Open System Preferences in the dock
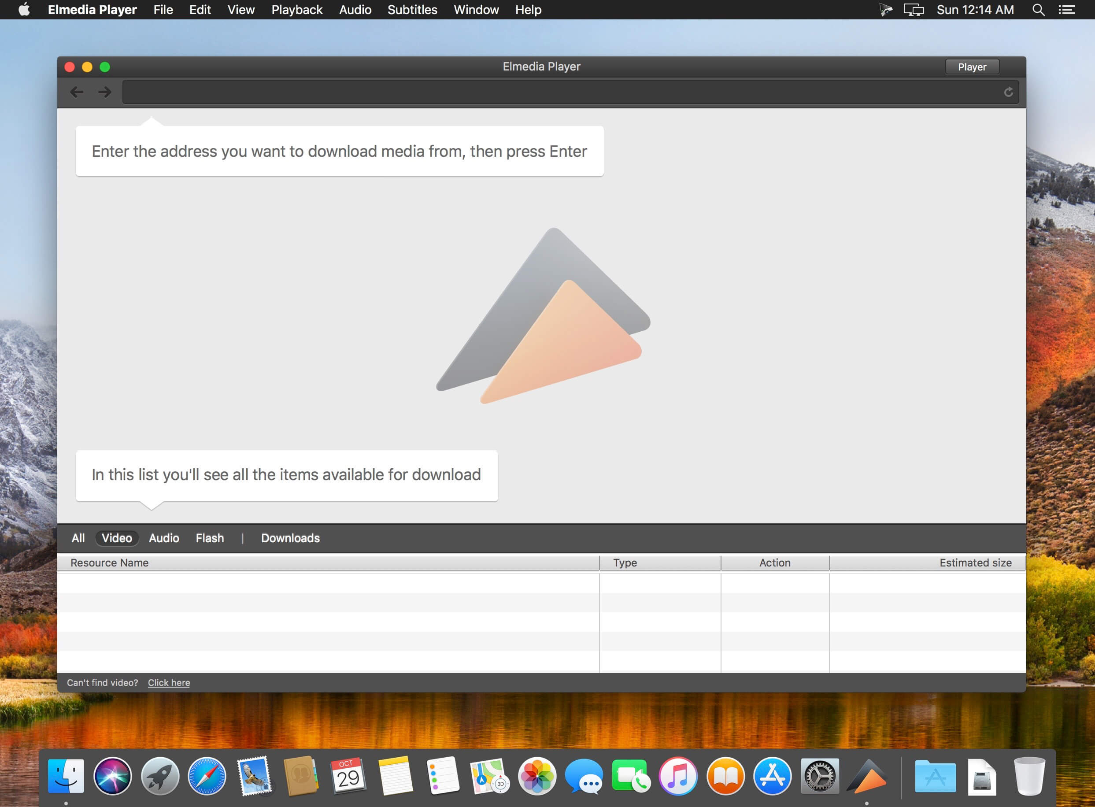Screen dimensions: 1095x807 click(820, 776)
